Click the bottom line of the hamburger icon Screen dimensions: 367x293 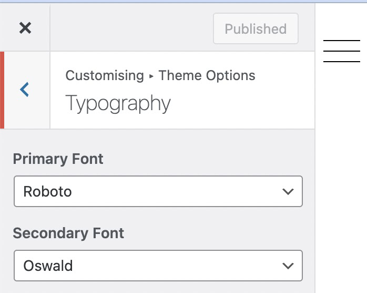point(341,62)
